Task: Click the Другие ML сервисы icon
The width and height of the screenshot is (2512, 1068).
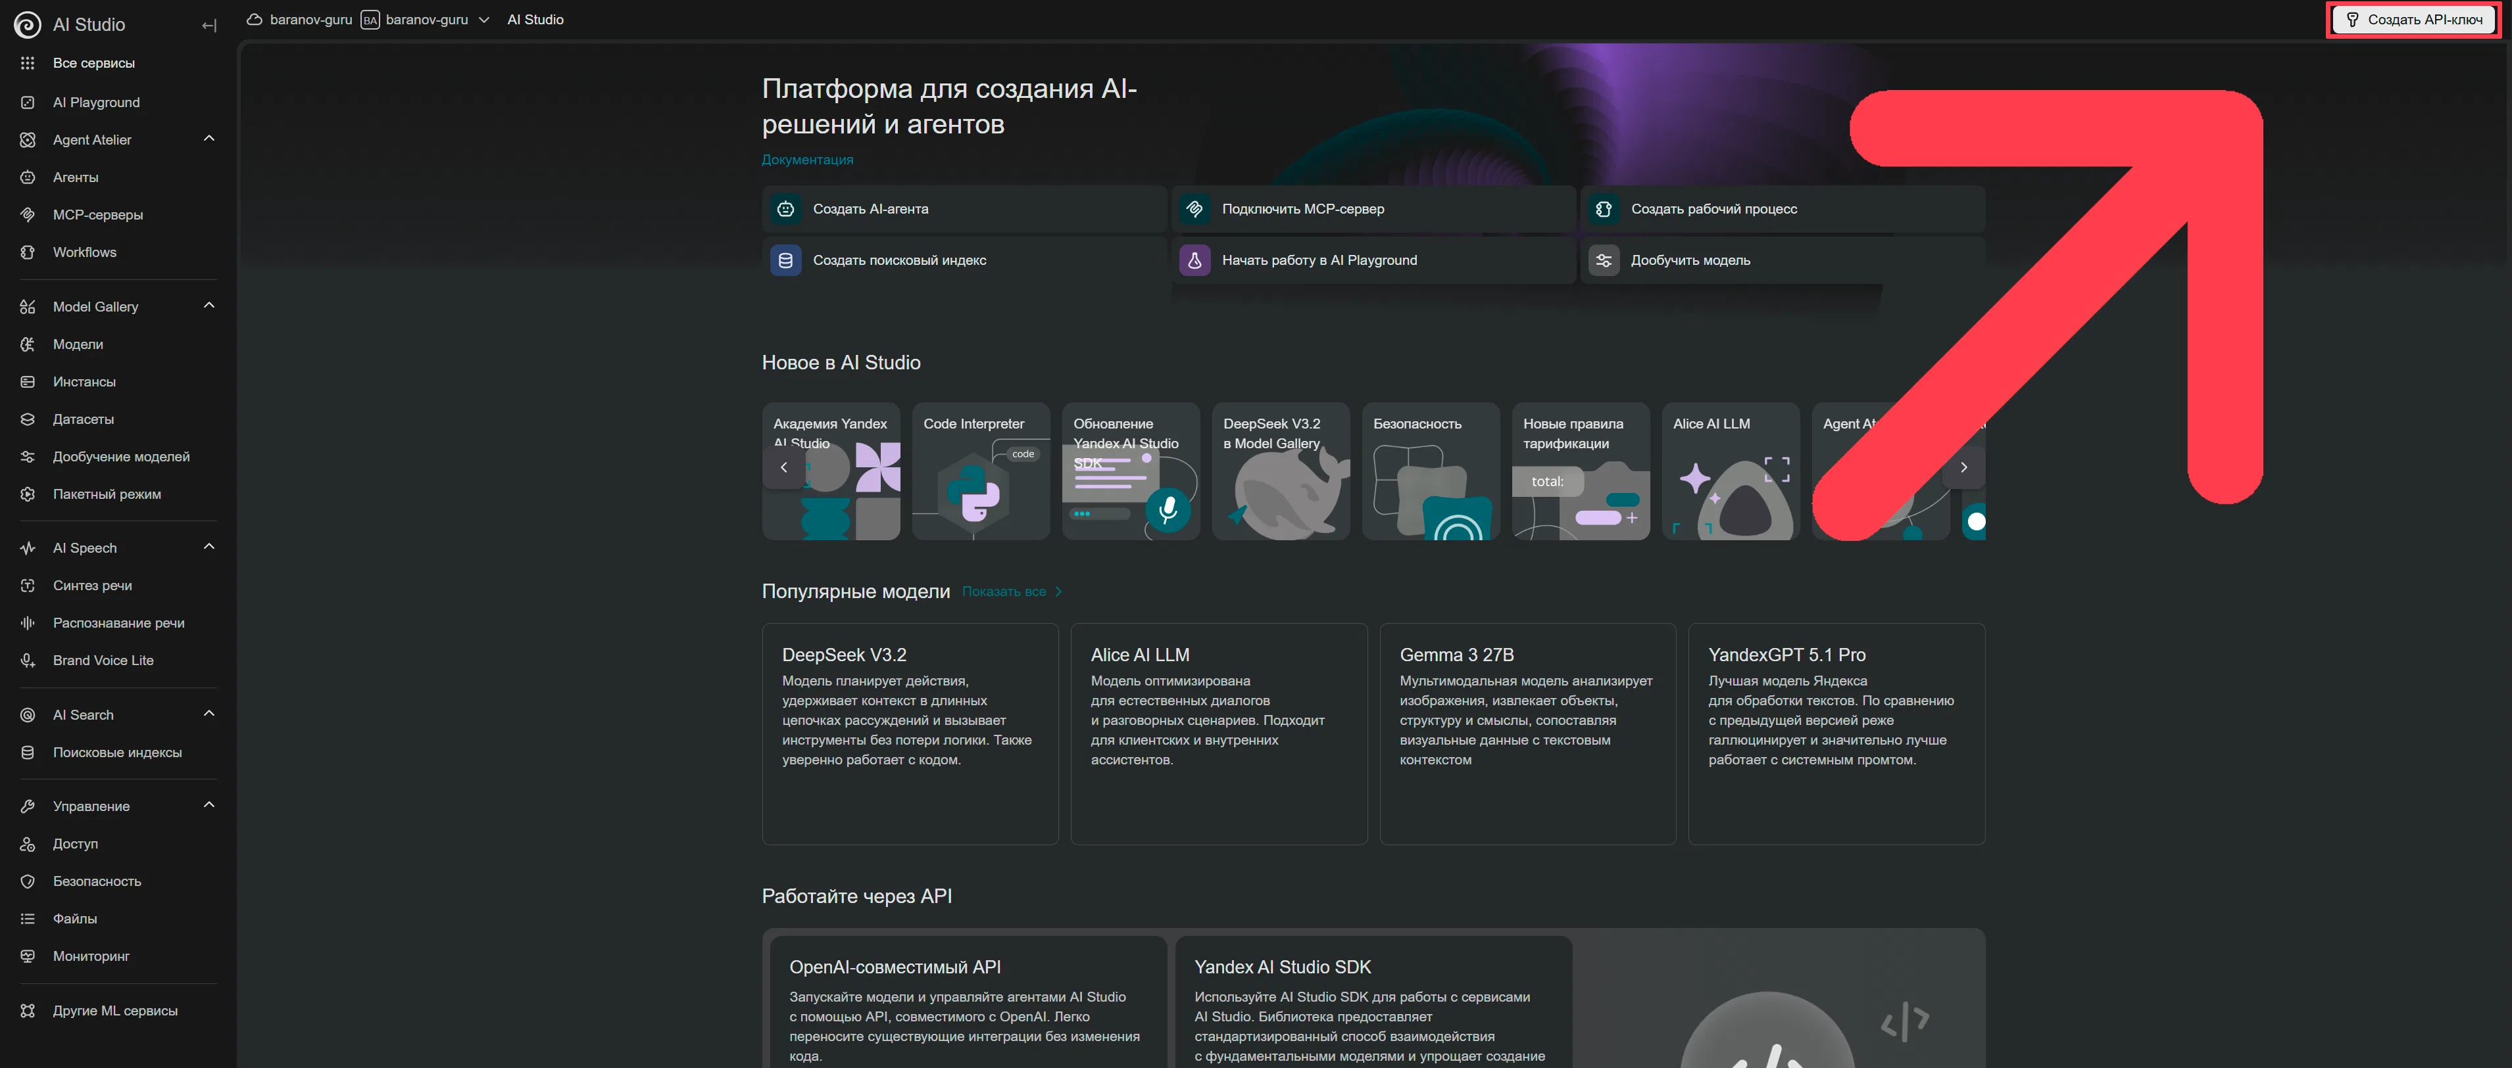Action: tap(28, 1011)
